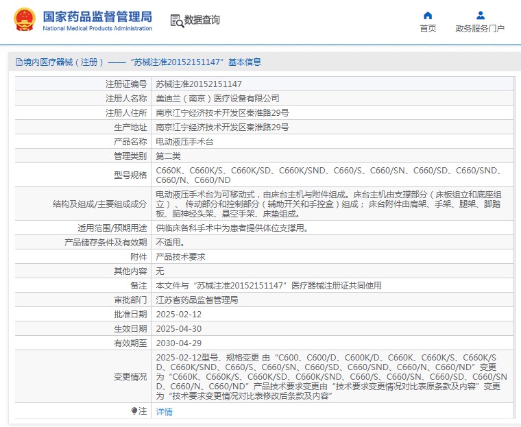Click registrant name 美迪兰（南京）医疗设备有限公司

[217, 98]
